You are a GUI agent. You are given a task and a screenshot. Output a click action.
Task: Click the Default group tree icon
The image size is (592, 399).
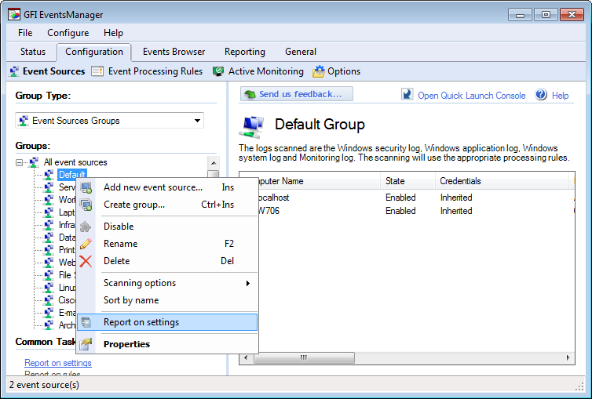point(49,175)
